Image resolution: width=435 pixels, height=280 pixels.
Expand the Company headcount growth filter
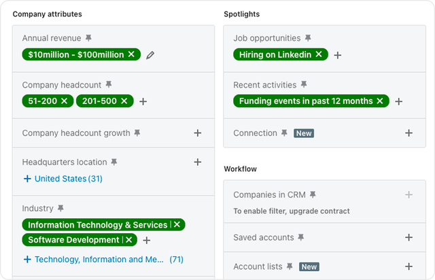coord(198,133)
